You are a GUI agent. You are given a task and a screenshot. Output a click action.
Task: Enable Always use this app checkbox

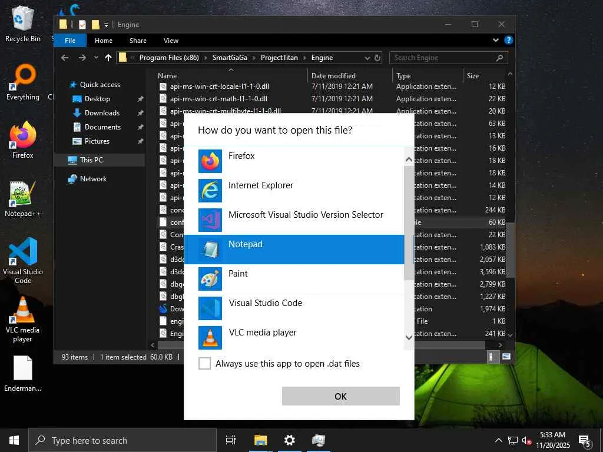[204, 363]
